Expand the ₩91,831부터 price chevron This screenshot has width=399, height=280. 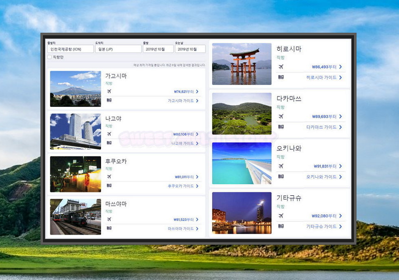click(341, 166)
